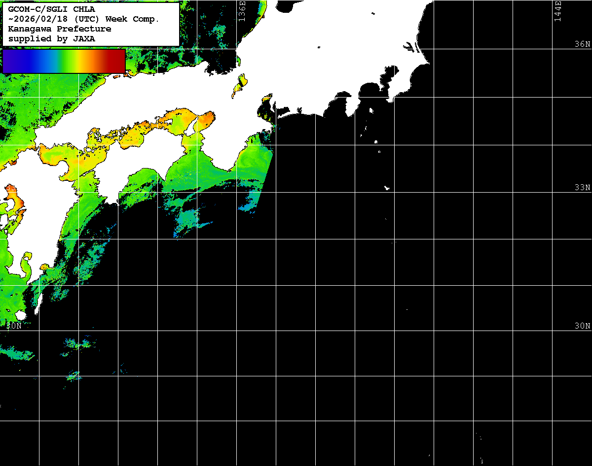Screen dimensions: 592x466
Task: Click the round white Yakushima island
Action: [x=20, y=315]
